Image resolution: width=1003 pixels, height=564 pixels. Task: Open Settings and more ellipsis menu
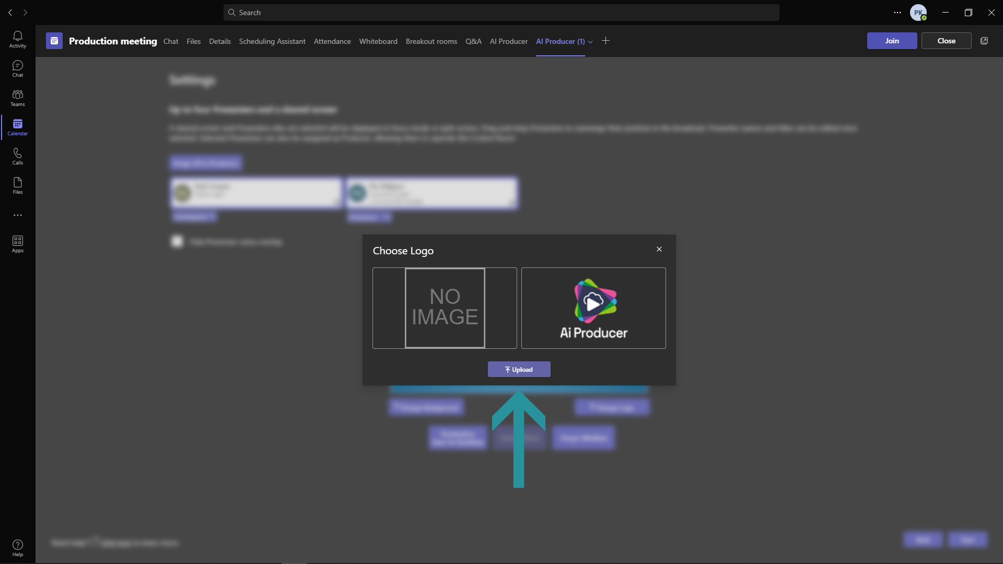[897, 13]
